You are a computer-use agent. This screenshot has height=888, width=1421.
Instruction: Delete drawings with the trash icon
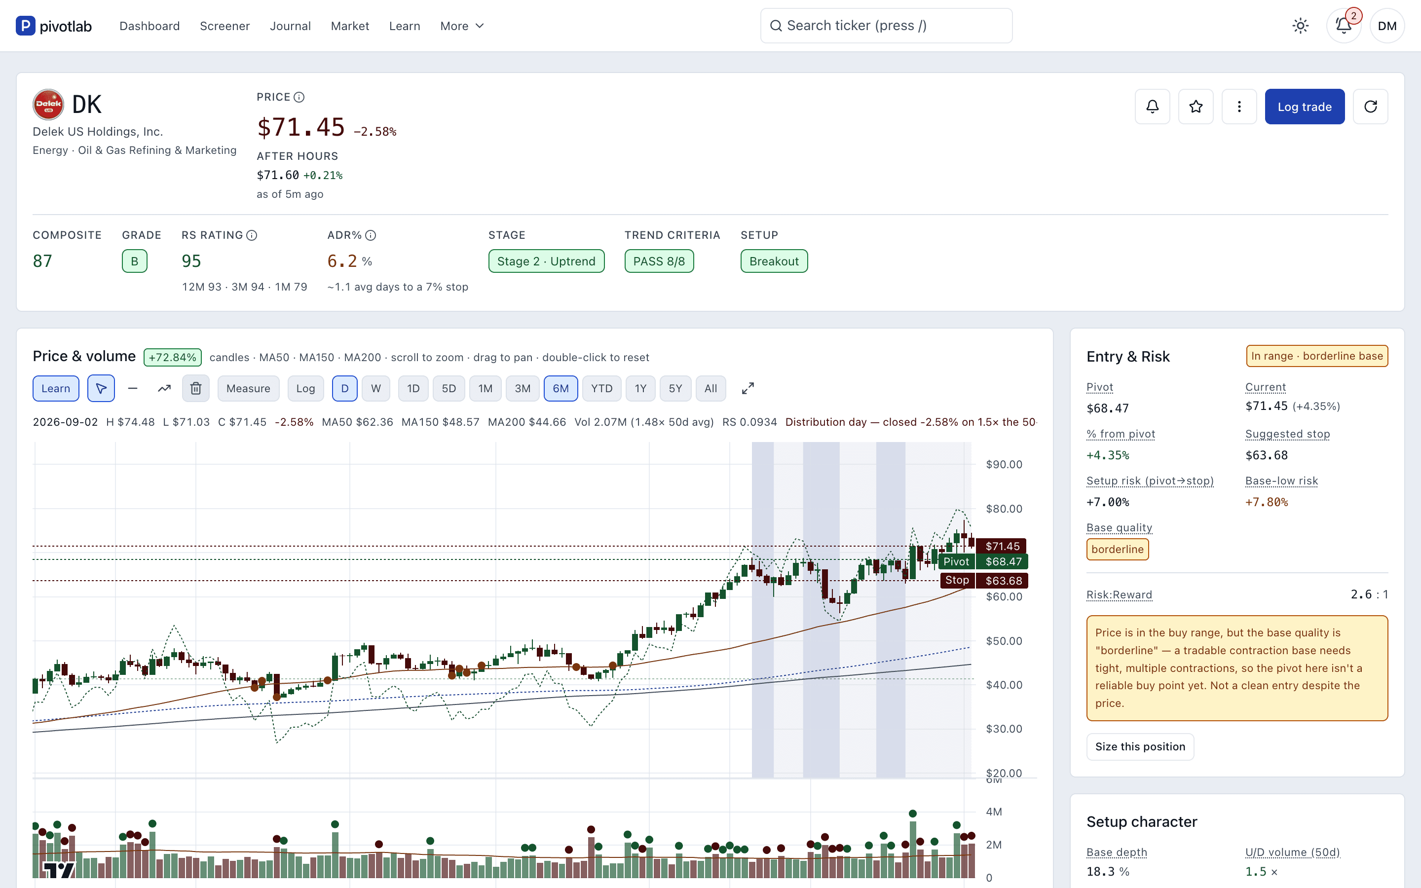[196, 388]
